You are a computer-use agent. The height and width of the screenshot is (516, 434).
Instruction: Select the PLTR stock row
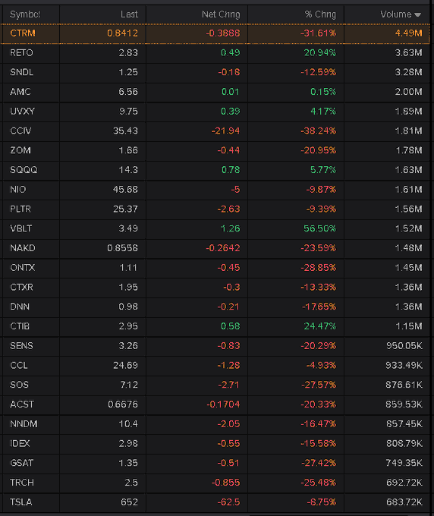215,209
